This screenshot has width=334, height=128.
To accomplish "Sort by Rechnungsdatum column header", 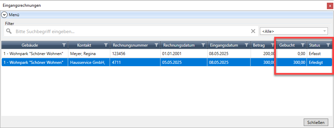I will pos(184,45).
